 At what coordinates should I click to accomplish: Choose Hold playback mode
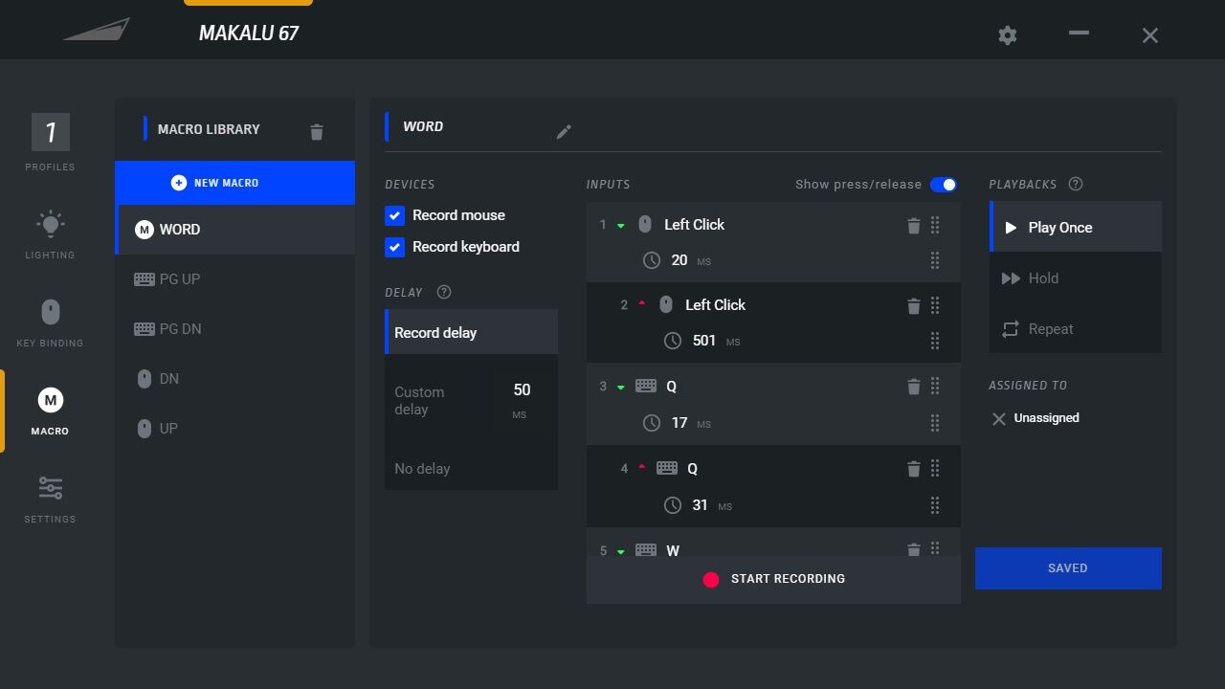tap(1076, 278)
